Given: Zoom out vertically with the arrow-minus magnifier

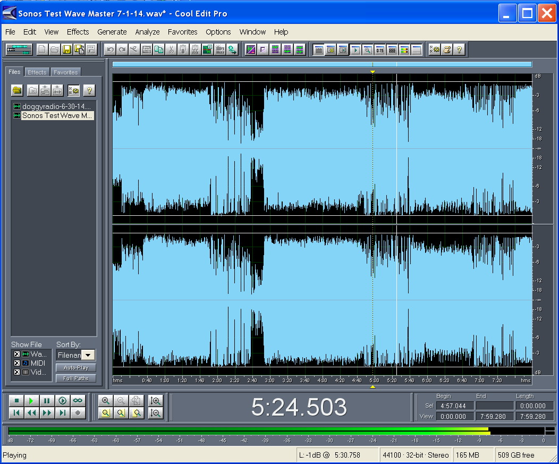Looking at the screenshot, I should click(x=156, y=413).
